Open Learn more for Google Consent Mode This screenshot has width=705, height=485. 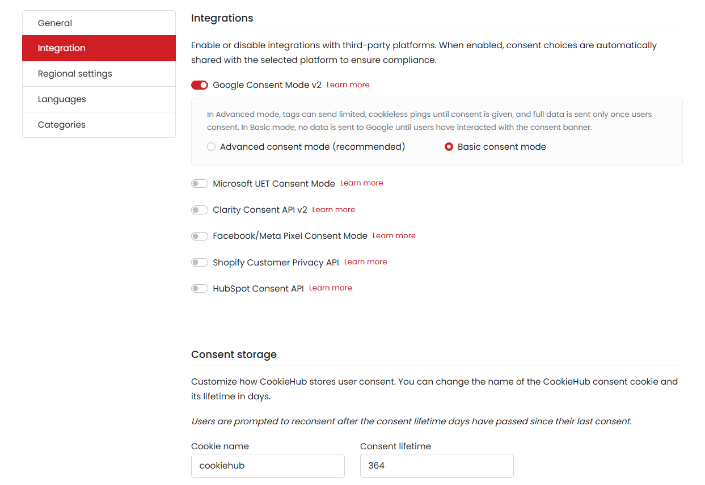[x=348, y=85]
